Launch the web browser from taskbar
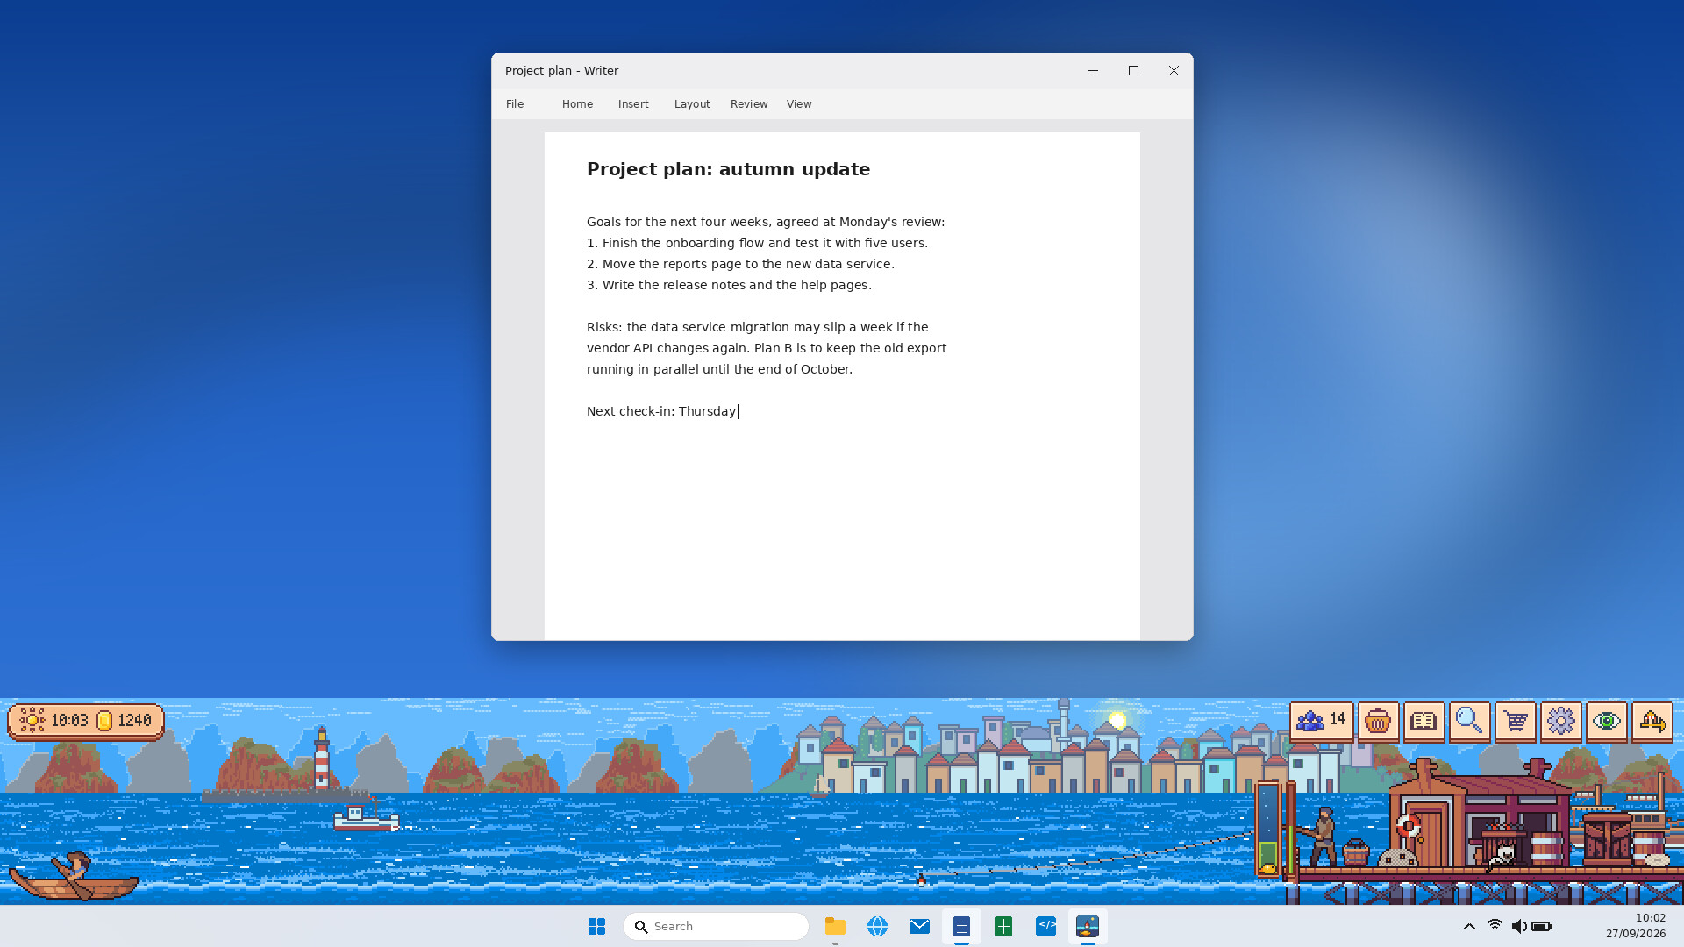1684x947 pixels. click(x=877, y=926)
